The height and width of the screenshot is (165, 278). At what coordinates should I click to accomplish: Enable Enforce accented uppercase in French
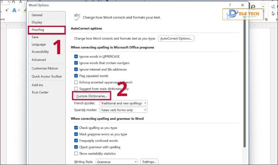76,82
